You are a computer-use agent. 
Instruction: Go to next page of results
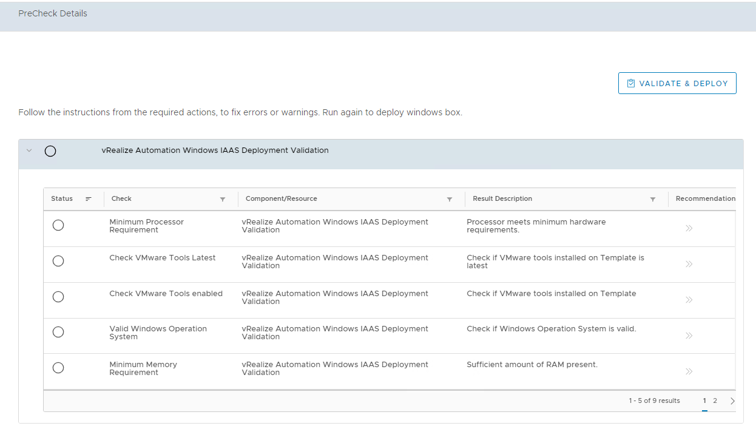tap(732, 401)
